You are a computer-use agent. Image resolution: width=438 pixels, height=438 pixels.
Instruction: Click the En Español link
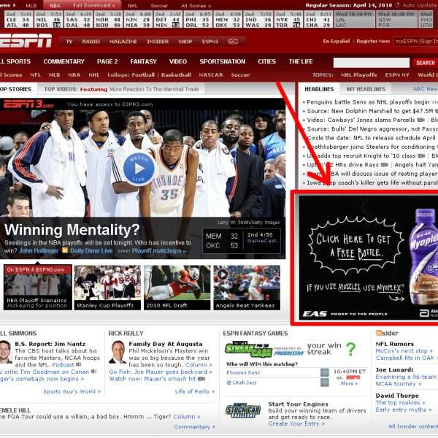[x=336, y=42]
